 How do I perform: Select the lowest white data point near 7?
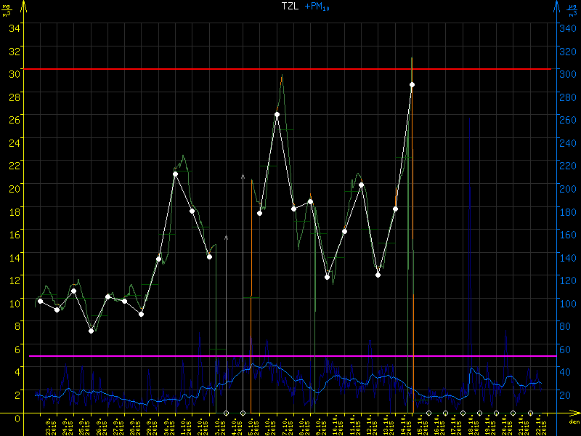(91, 331)
